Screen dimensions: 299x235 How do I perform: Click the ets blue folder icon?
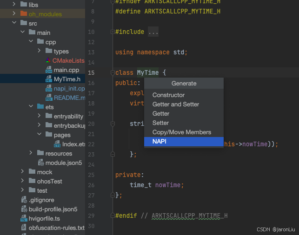[x=40, y=106]
